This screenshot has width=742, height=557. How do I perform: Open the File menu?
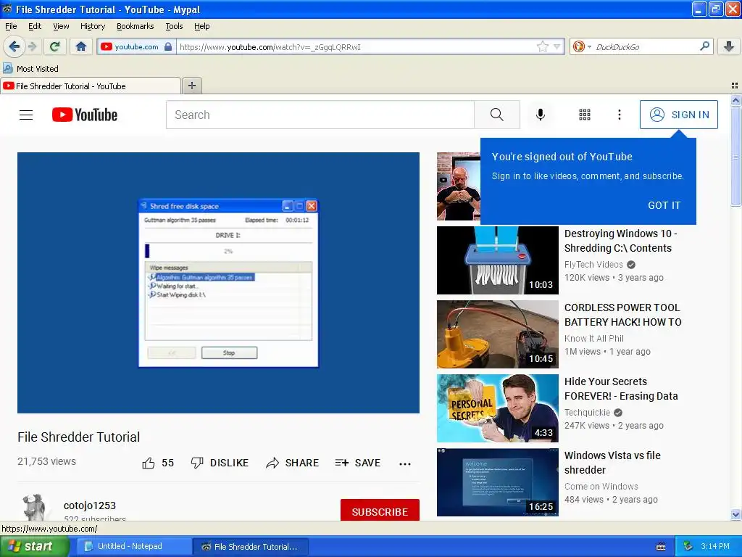(11, 26)
